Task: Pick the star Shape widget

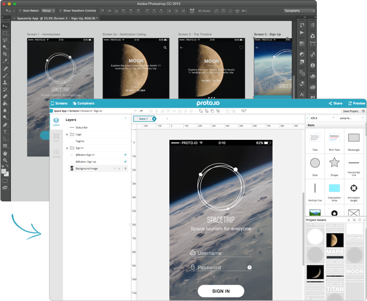Action: (334, 163)
